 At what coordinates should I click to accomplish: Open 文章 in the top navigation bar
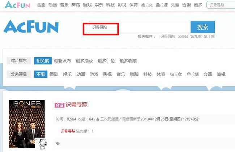tap(175, 5)
